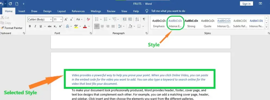Toggle Italic formatting
270x100 pixels.
pyautogui.click(x=35, y=26)
